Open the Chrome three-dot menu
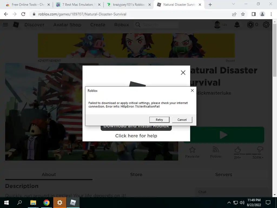277x208 pixels. pyautogui.click(x=271, y=14)
